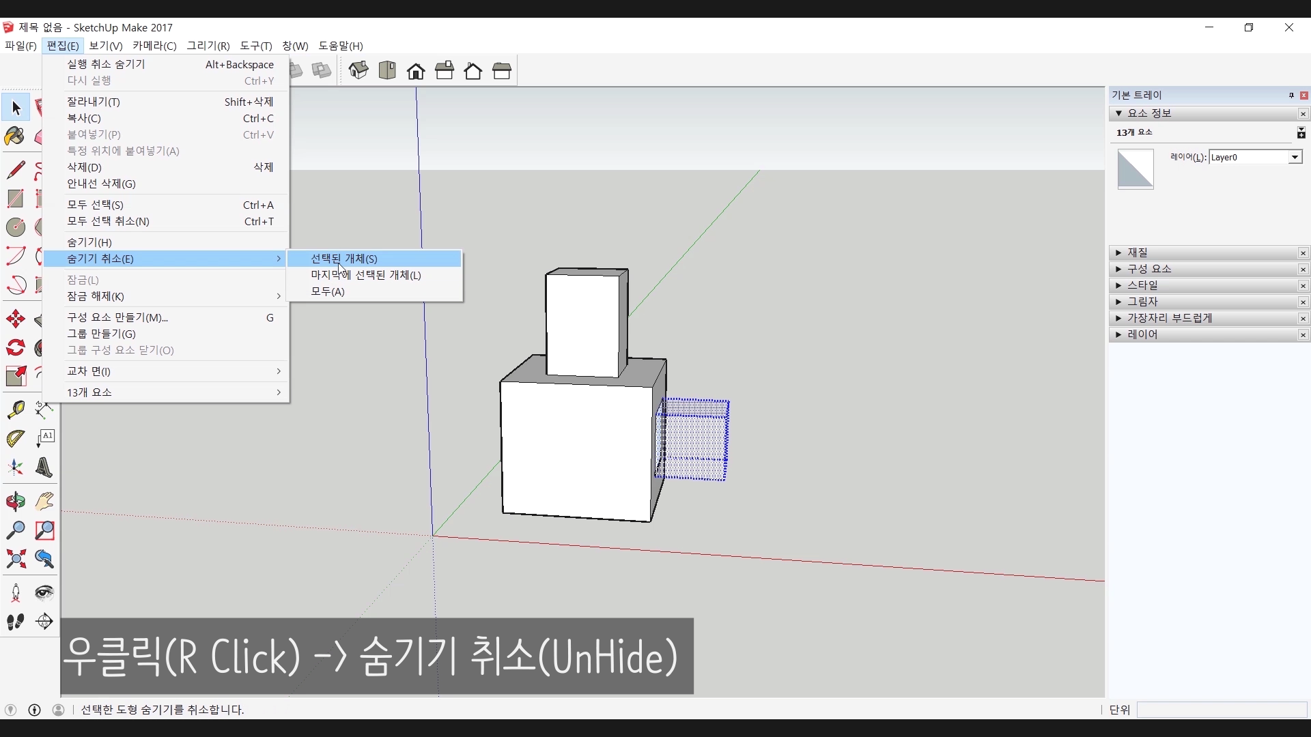Toggle the Look Around eye tool

pos(44,592)
